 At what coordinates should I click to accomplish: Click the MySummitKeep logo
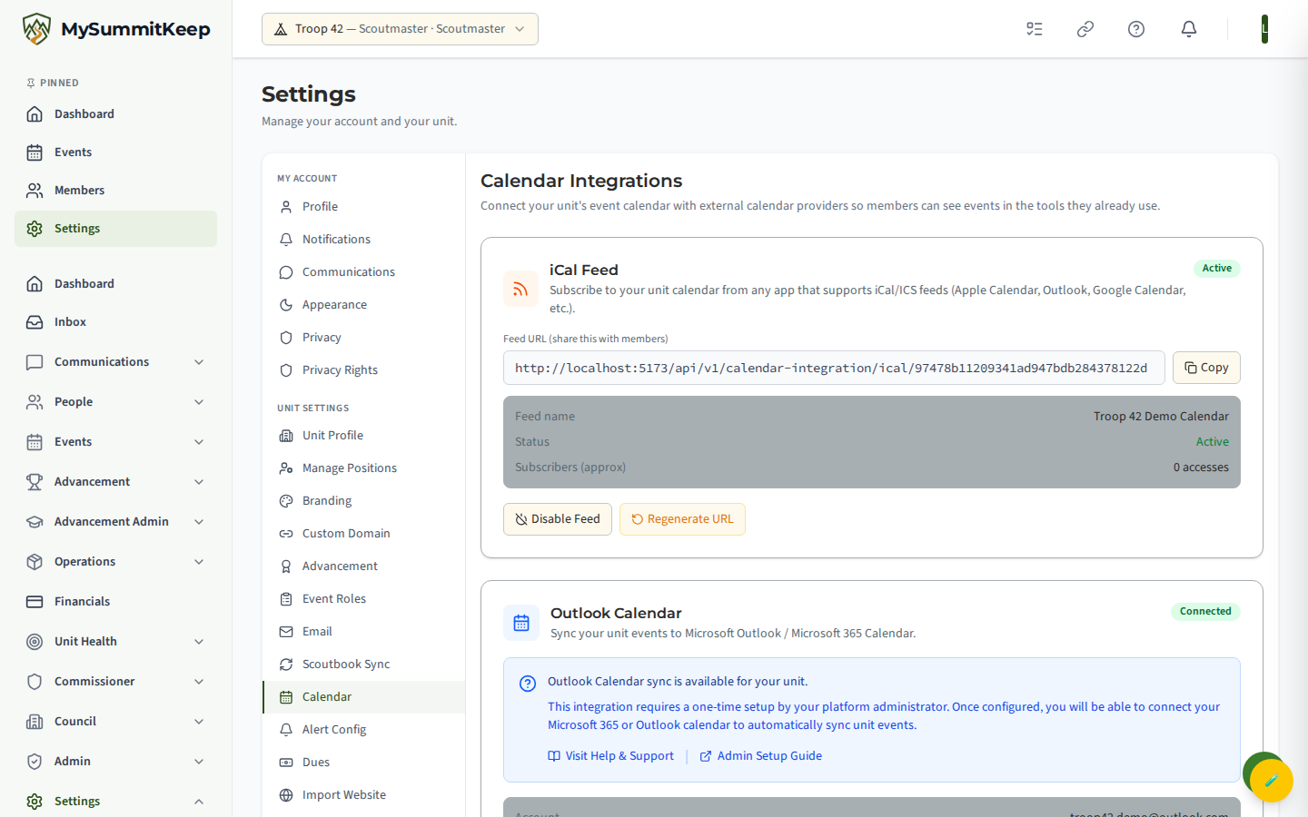click(116, 29)
